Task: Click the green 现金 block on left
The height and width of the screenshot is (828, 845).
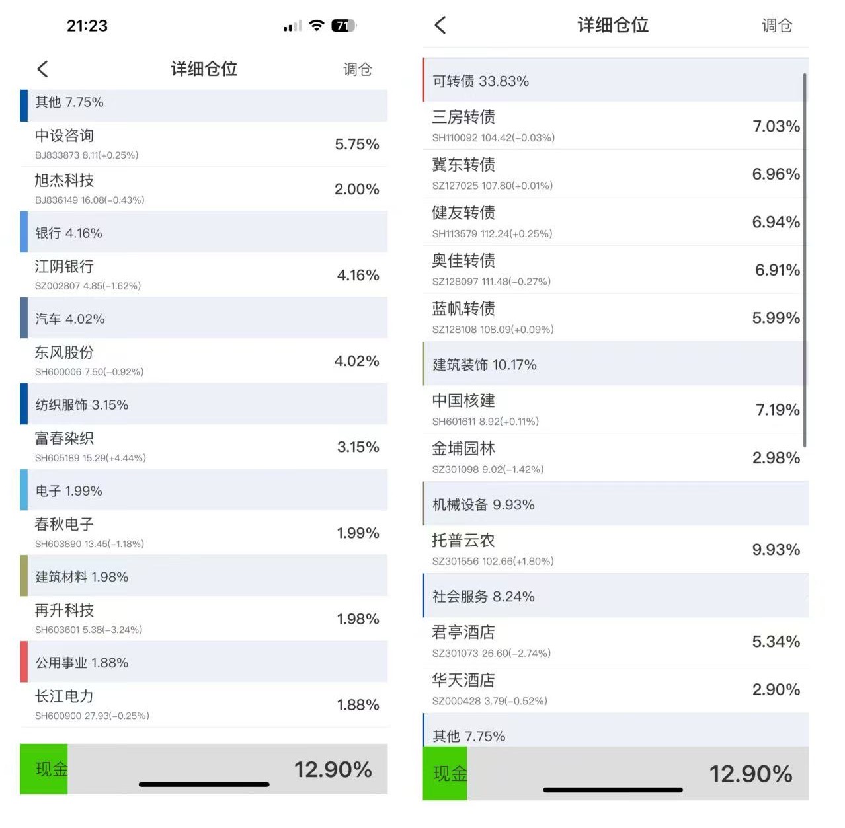Action: point(44,769)
